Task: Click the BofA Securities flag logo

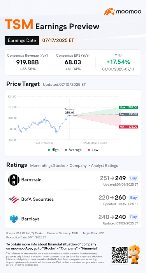Action: click(x=14, y=199)
